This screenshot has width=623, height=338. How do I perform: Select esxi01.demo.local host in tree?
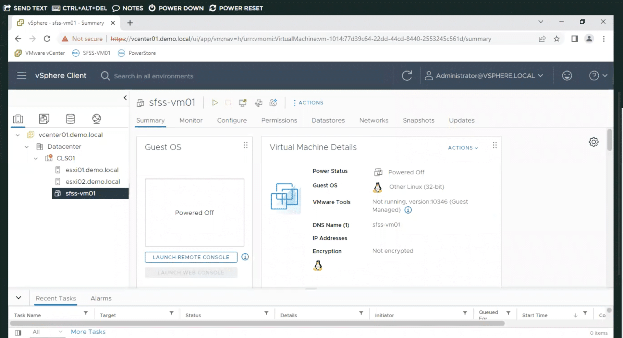pyautogui.click(x=92, y=170)
